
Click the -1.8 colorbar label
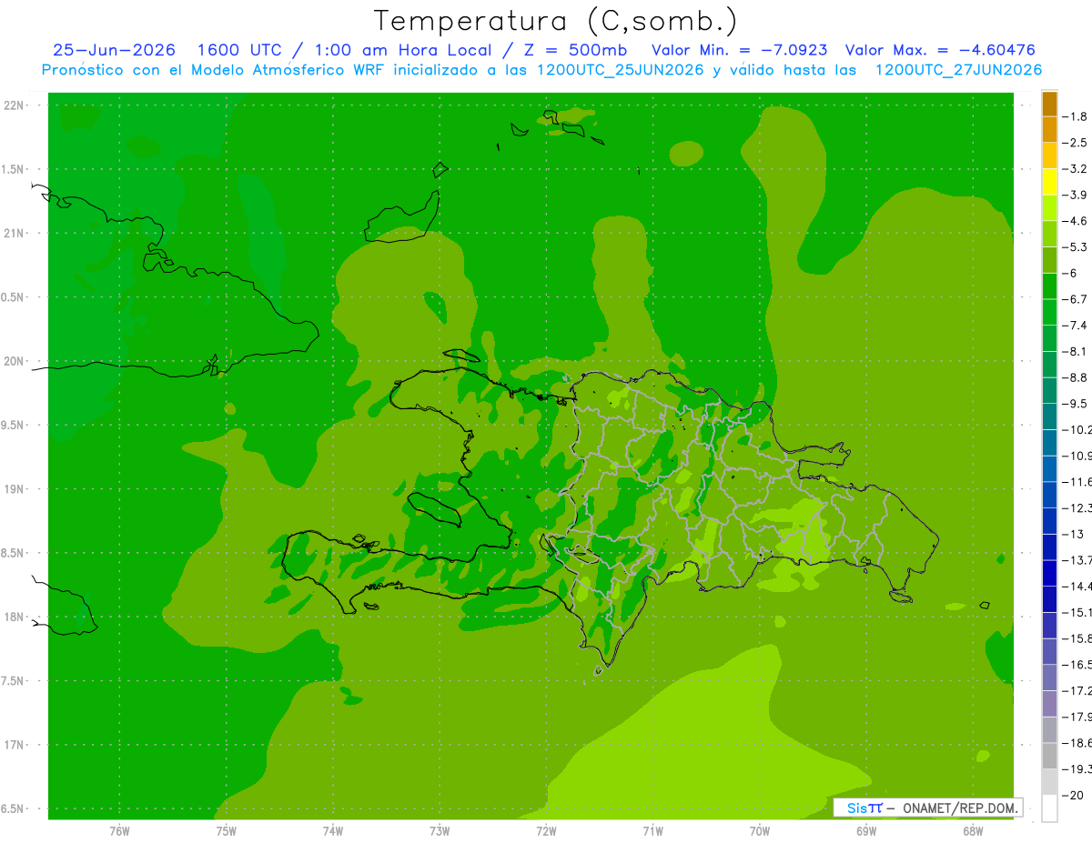click(1077, 116)
